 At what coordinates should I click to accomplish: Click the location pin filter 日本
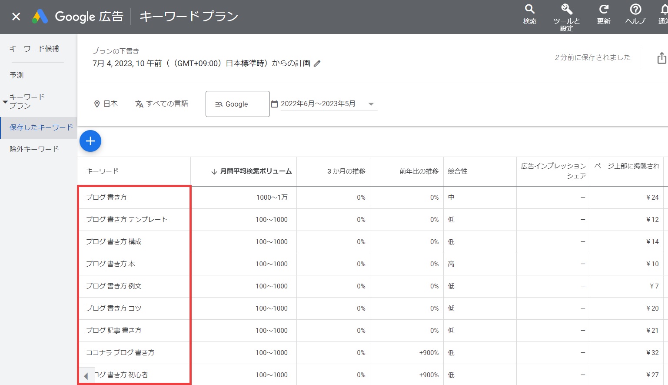coord(106,104)
